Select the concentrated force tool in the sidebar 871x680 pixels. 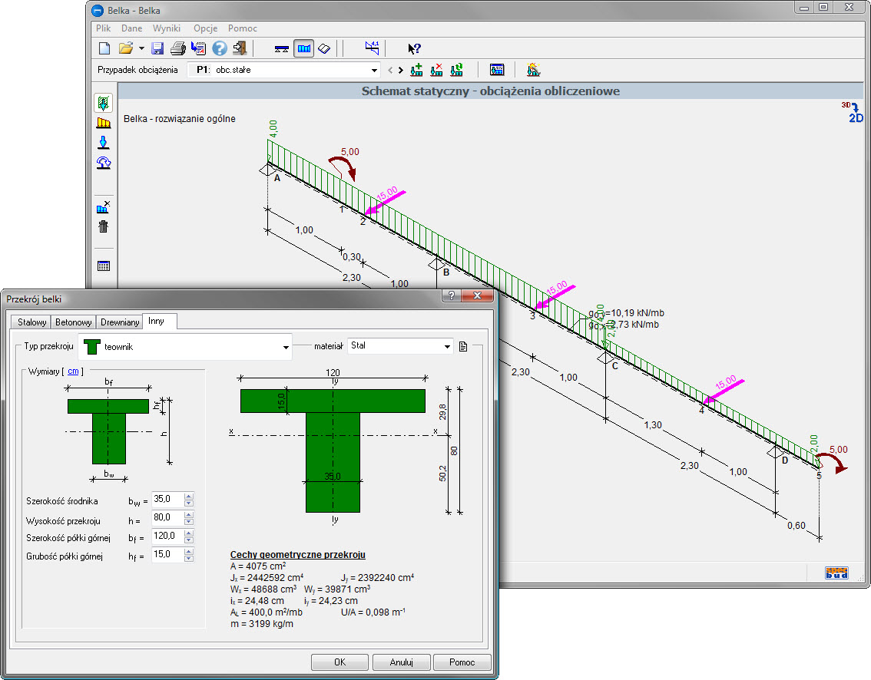[103, 142]
